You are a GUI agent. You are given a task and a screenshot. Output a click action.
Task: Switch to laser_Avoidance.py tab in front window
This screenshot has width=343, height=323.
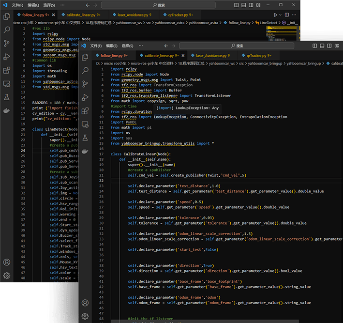tap(210, 56)
